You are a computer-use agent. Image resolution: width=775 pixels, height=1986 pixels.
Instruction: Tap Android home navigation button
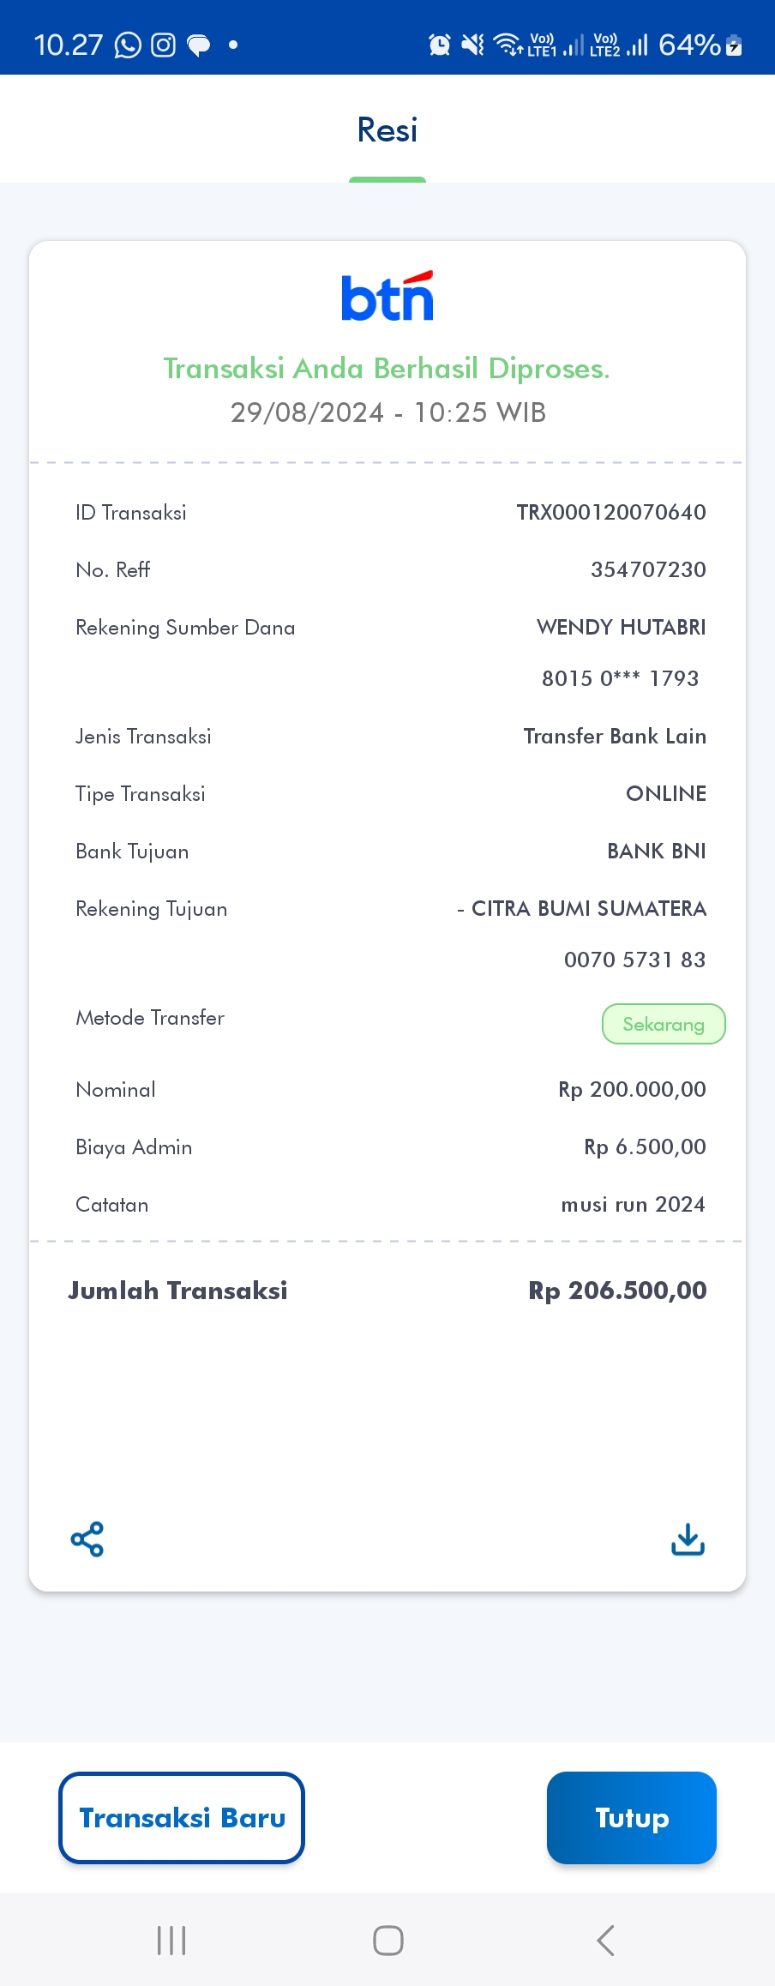(388, 1940)
